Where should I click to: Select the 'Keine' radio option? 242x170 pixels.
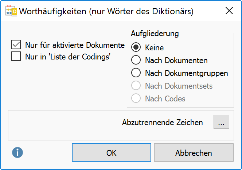click(x=136, y=47)
